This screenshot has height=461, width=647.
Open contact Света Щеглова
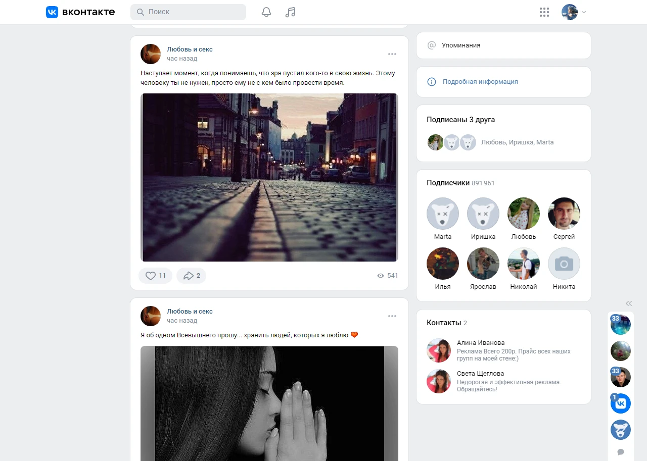[x=480, y=374]
